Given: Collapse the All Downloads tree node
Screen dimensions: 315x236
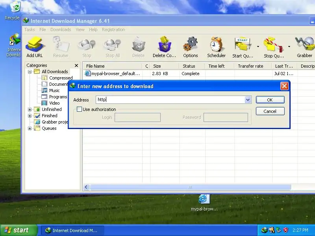Looking at the screenshot, I should click(x=30, y=72).
